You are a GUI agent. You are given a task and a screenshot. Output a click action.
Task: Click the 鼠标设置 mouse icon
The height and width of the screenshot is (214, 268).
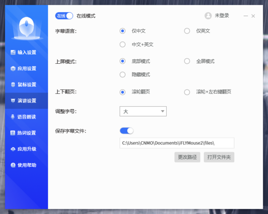(x=13, y=85)
